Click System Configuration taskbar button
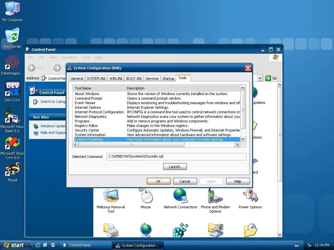334x250 pixels. 138,245
